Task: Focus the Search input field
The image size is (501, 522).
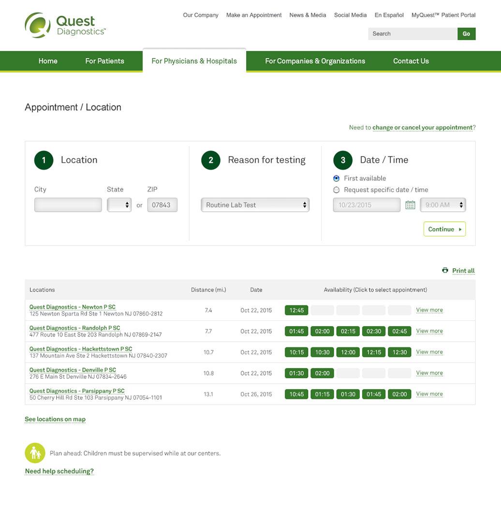Action: point(413,34)
